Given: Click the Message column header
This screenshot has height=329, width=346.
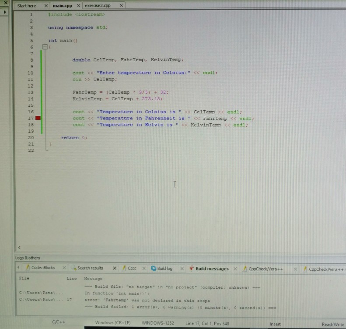Looking at the screenshot, I should 93,279.
